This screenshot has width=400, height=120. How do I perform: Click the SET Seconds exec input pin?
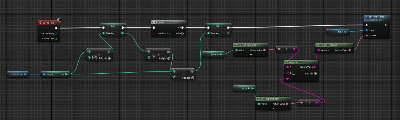(x=209, y=28)
